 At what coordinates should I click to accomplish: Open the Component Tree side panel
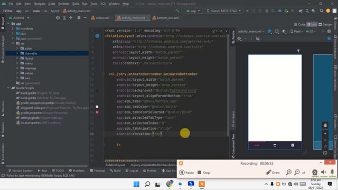[233, 146]
